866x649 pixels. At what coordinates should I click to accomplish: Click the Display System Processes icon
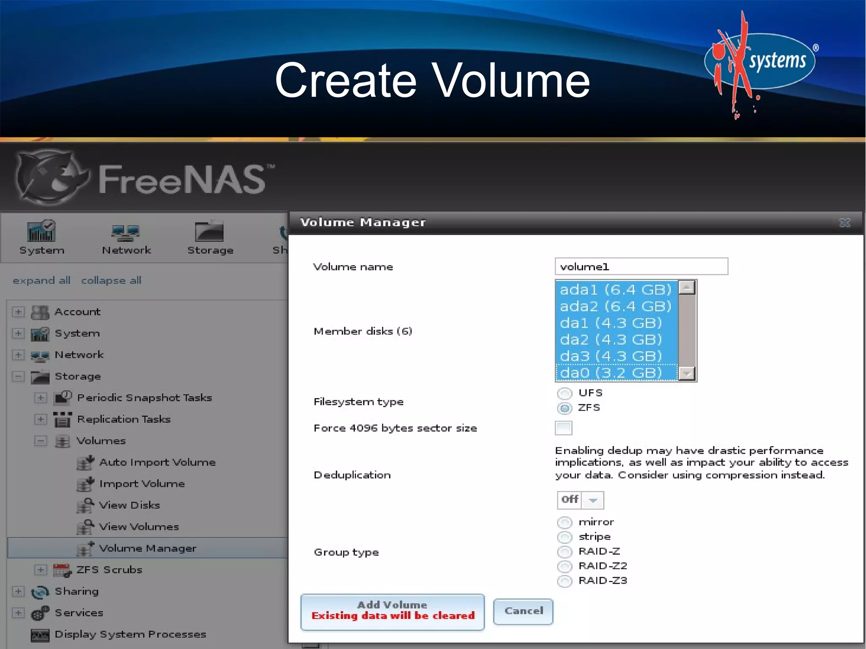tap(40, 635)
